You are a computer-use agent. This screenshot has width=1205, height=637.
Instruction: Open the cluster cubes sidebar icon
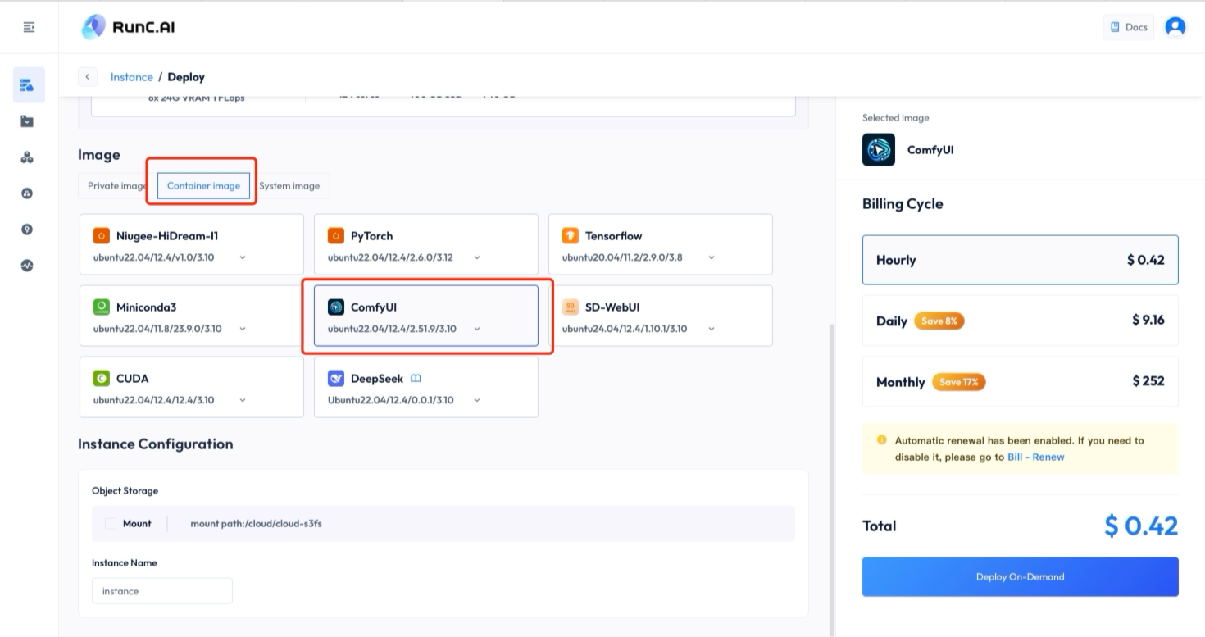point(27,157)
